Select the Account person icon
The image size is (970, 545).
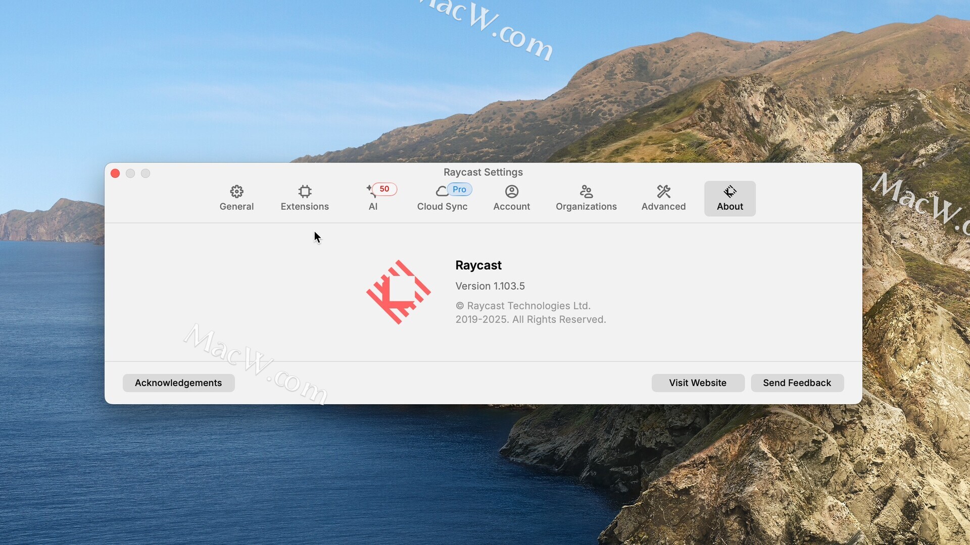click(x=511, y=191)
